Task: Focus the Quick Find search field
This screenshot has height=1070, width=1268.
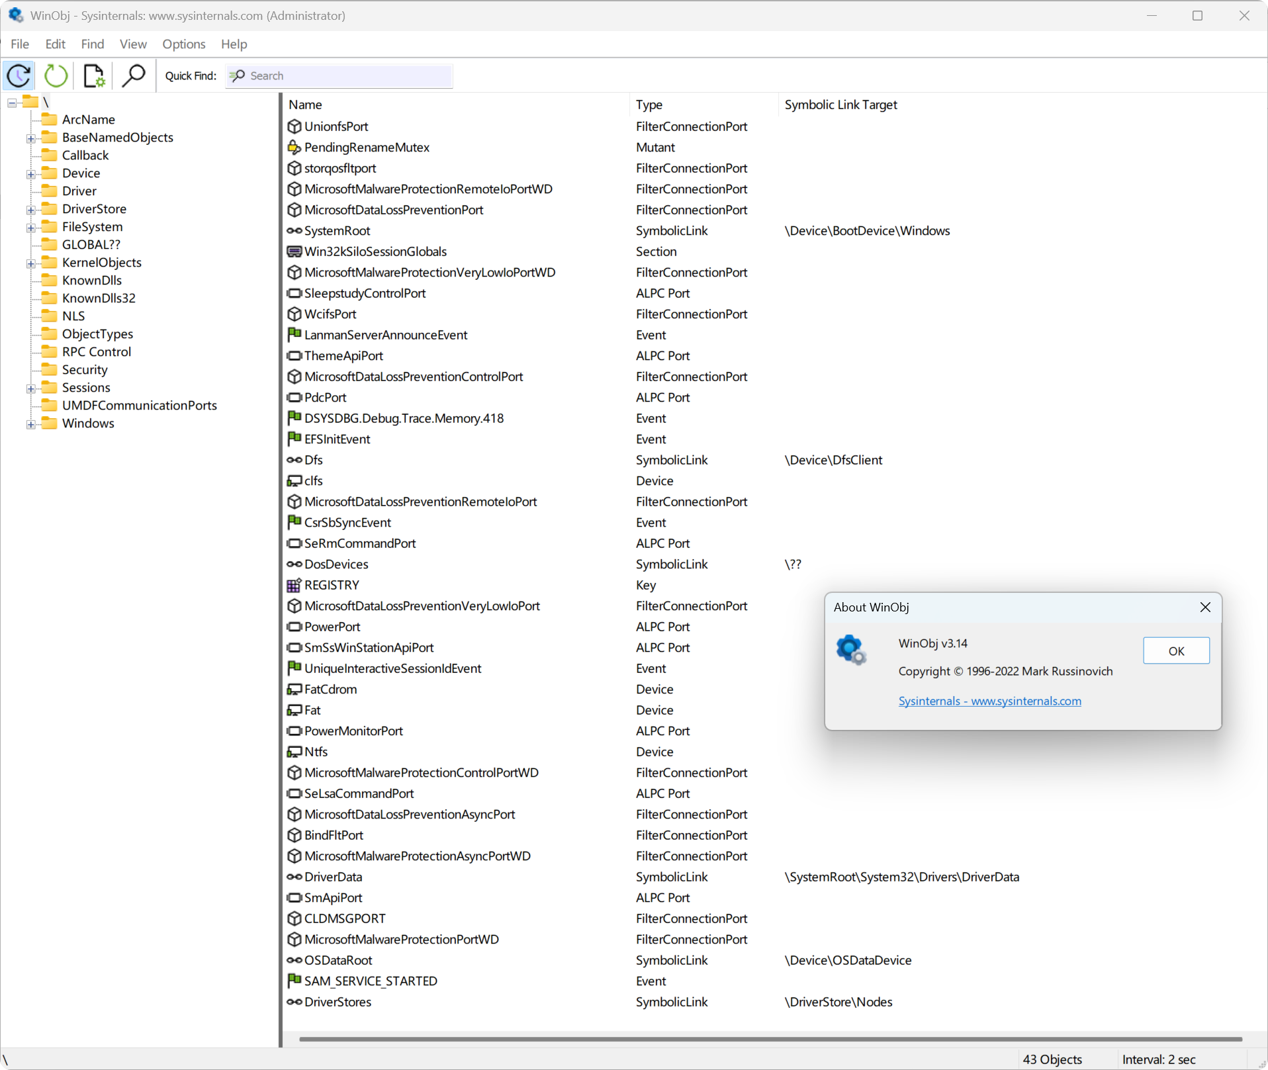Action: [x=339, y=76]
